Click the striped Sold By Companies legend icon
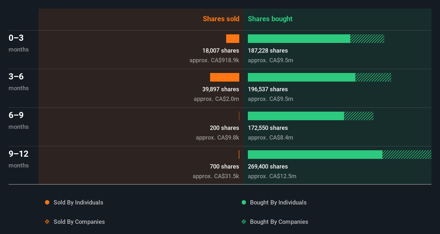Screen dimensions: 440x234 coord(47,222)
